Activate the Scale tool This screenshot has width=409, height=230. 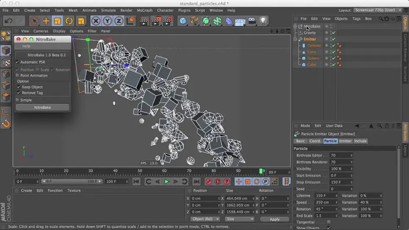pyautogui.click(x=57, y=21)
